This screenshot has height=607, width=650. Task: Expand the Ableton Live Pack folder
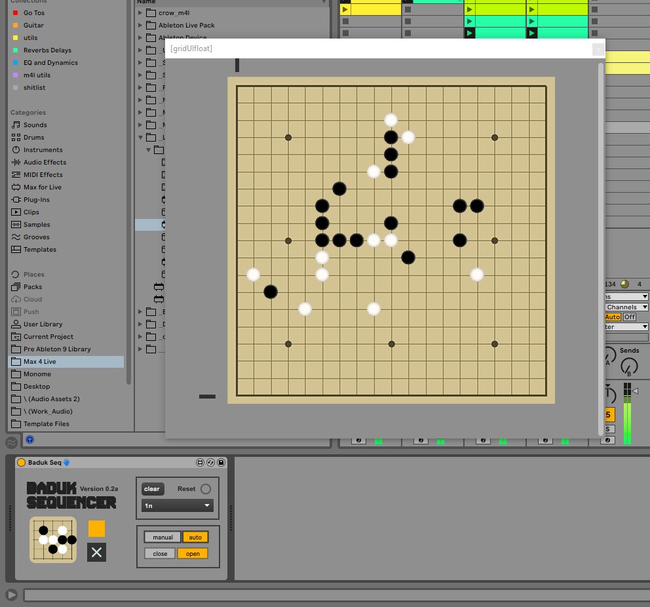tap(140, 26)
